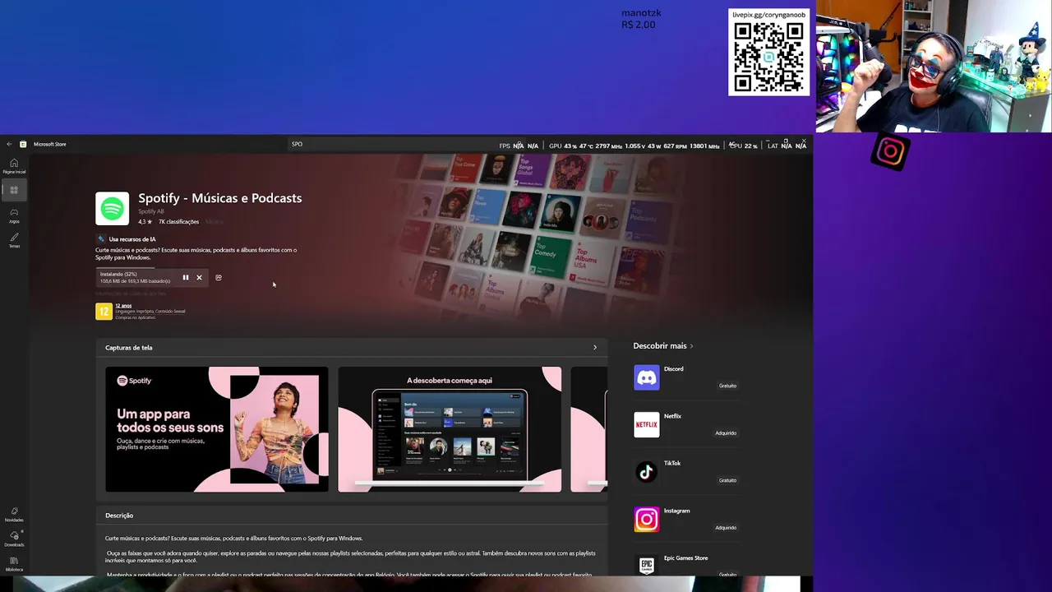Share the Spotify app page
The height and width of the screenshot is (592, 1052).
[219, 278]
